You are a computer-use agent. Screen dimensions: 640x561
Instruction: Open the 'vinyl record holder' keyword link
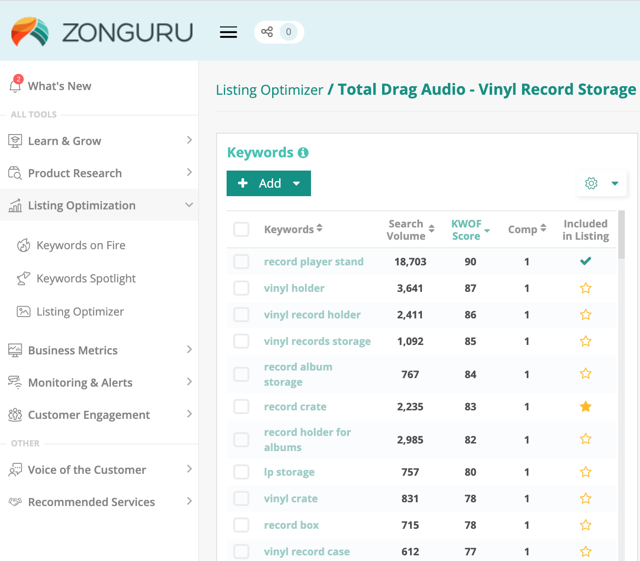coord(312,315)
